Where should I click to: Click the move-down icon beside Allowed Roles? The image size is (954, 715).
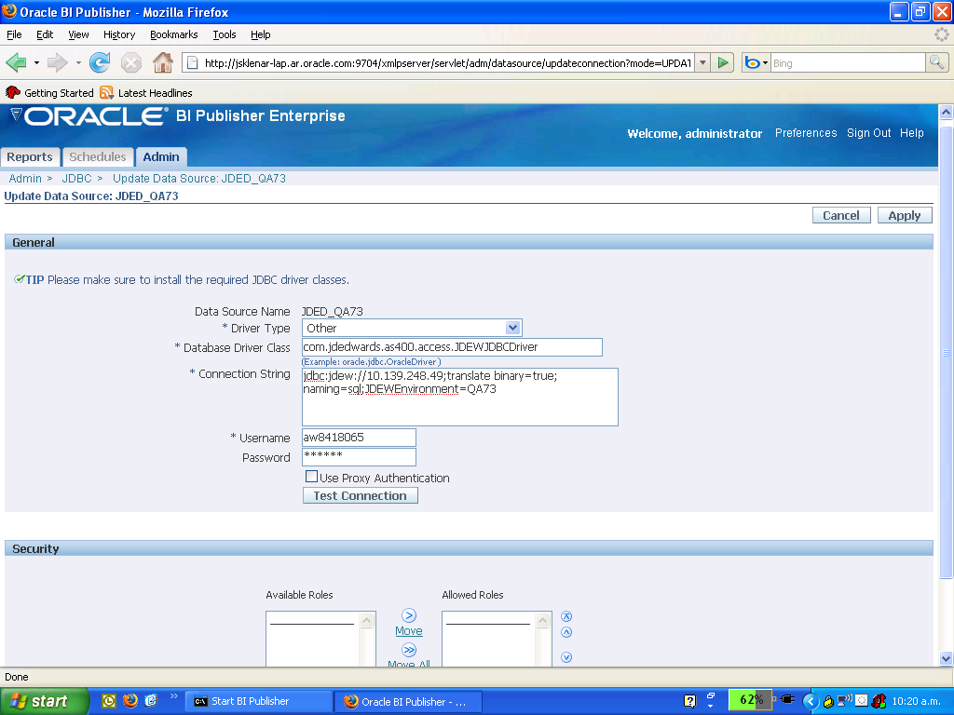point(566,657)
